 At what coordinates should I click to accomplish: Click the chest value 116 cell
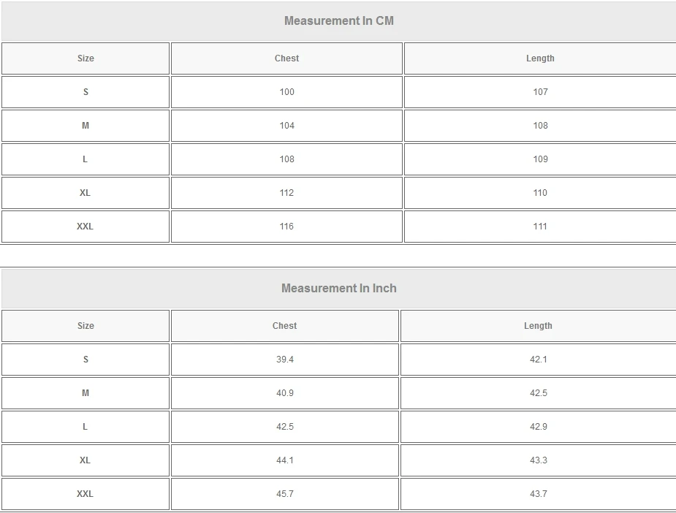286,227
